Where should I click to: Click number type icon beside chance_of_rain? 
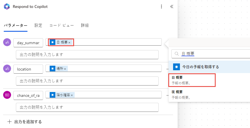(x=7, y=95)
